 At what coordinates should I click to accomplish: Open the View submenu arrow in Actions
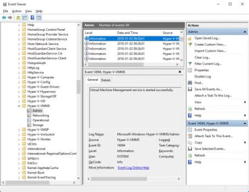245,102
